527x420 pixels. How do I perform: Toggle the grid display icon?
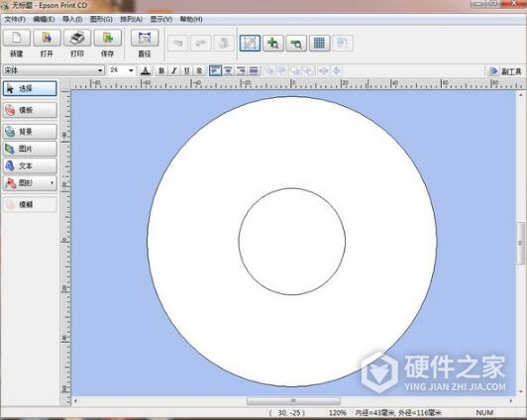pyautogui.click(x=319, y=43)
